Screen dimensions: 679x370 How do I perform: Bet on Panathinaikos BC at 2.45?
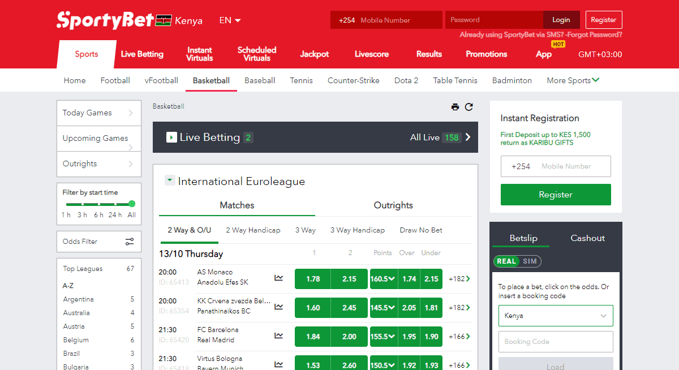(x=349, y=308)
